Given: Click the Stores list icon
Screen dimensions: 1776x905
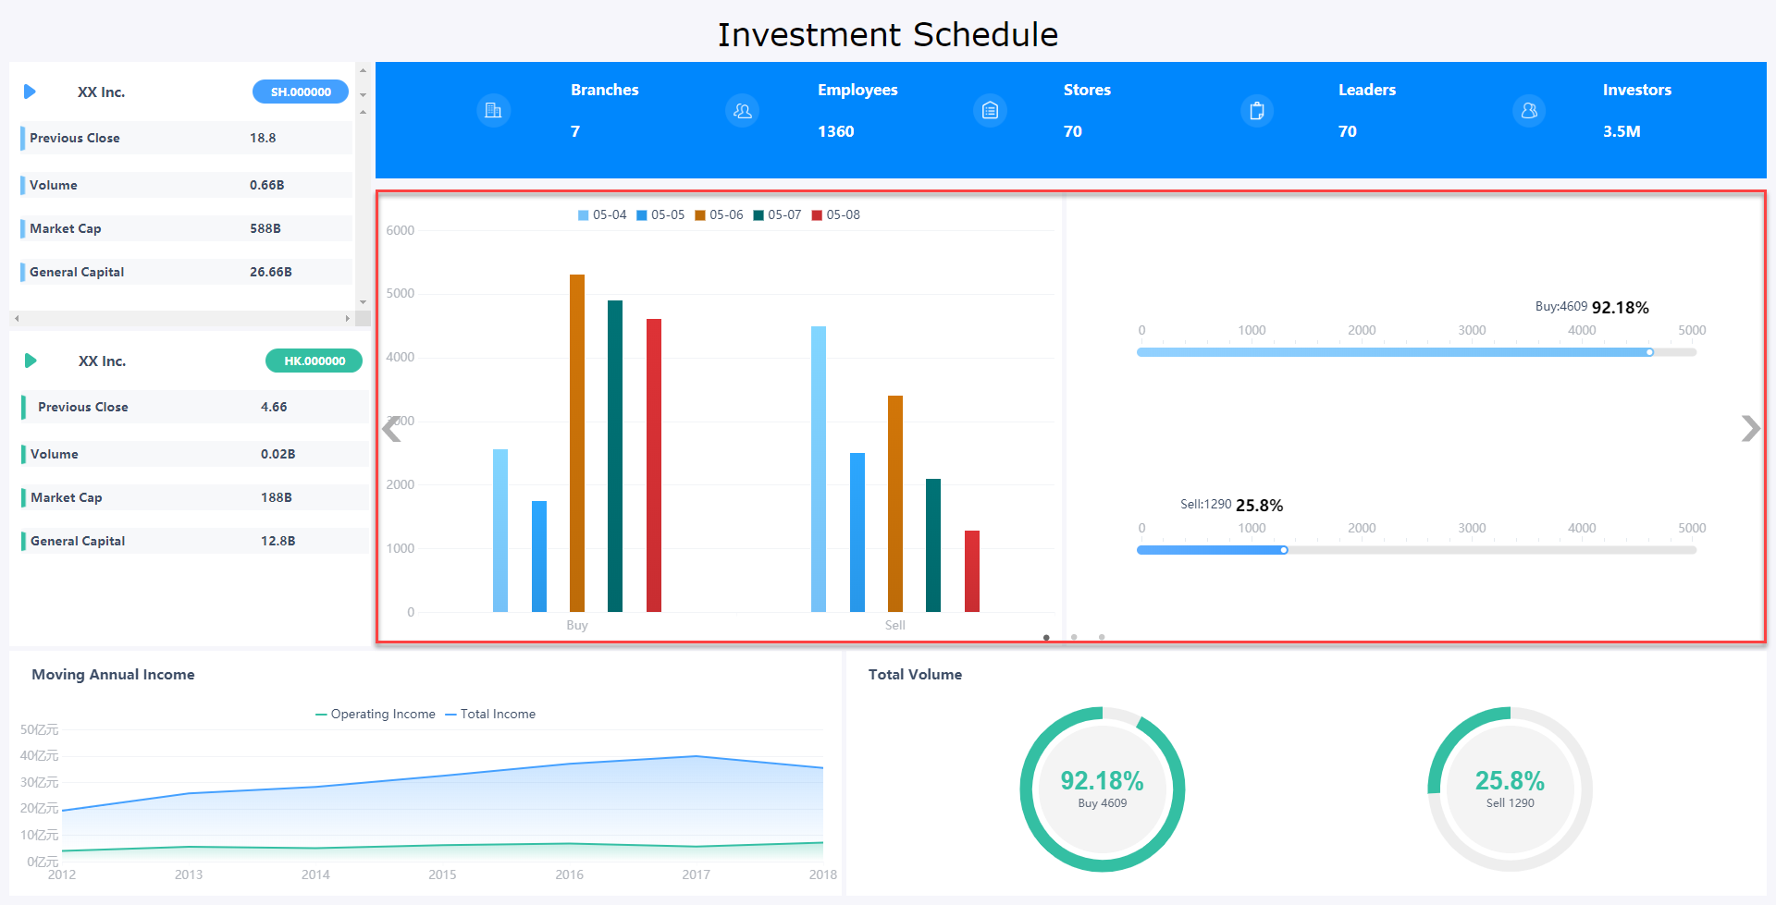Looking at the screenshot, I should (990, 111).
